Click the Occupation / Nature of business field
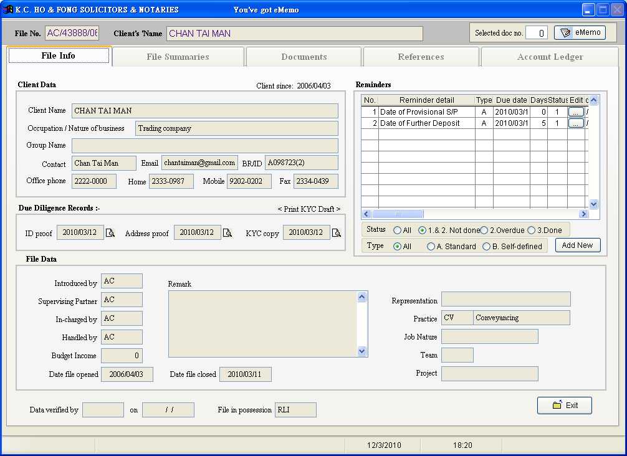The image size is (627, 456). (x=236, y=128)
